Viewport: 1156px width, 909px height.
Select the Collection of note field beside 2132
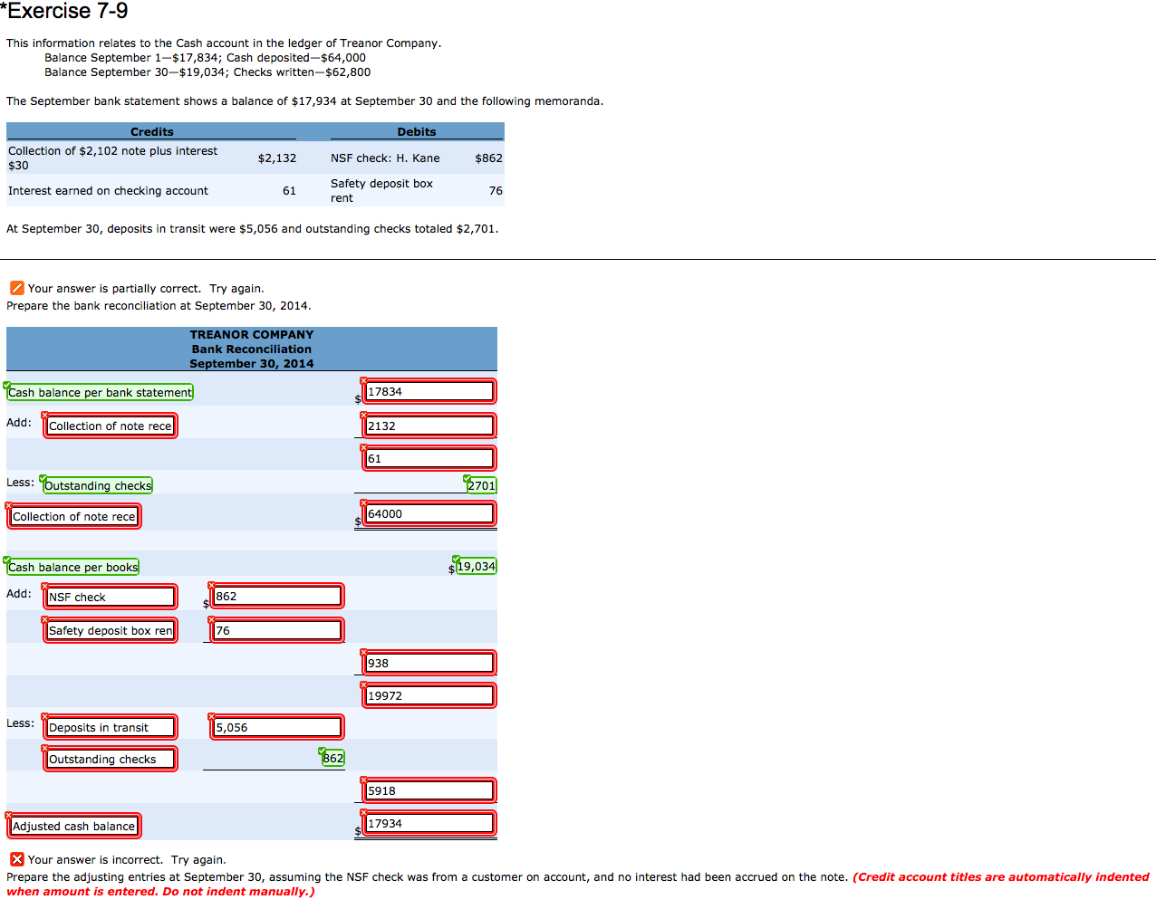[111, 426]
